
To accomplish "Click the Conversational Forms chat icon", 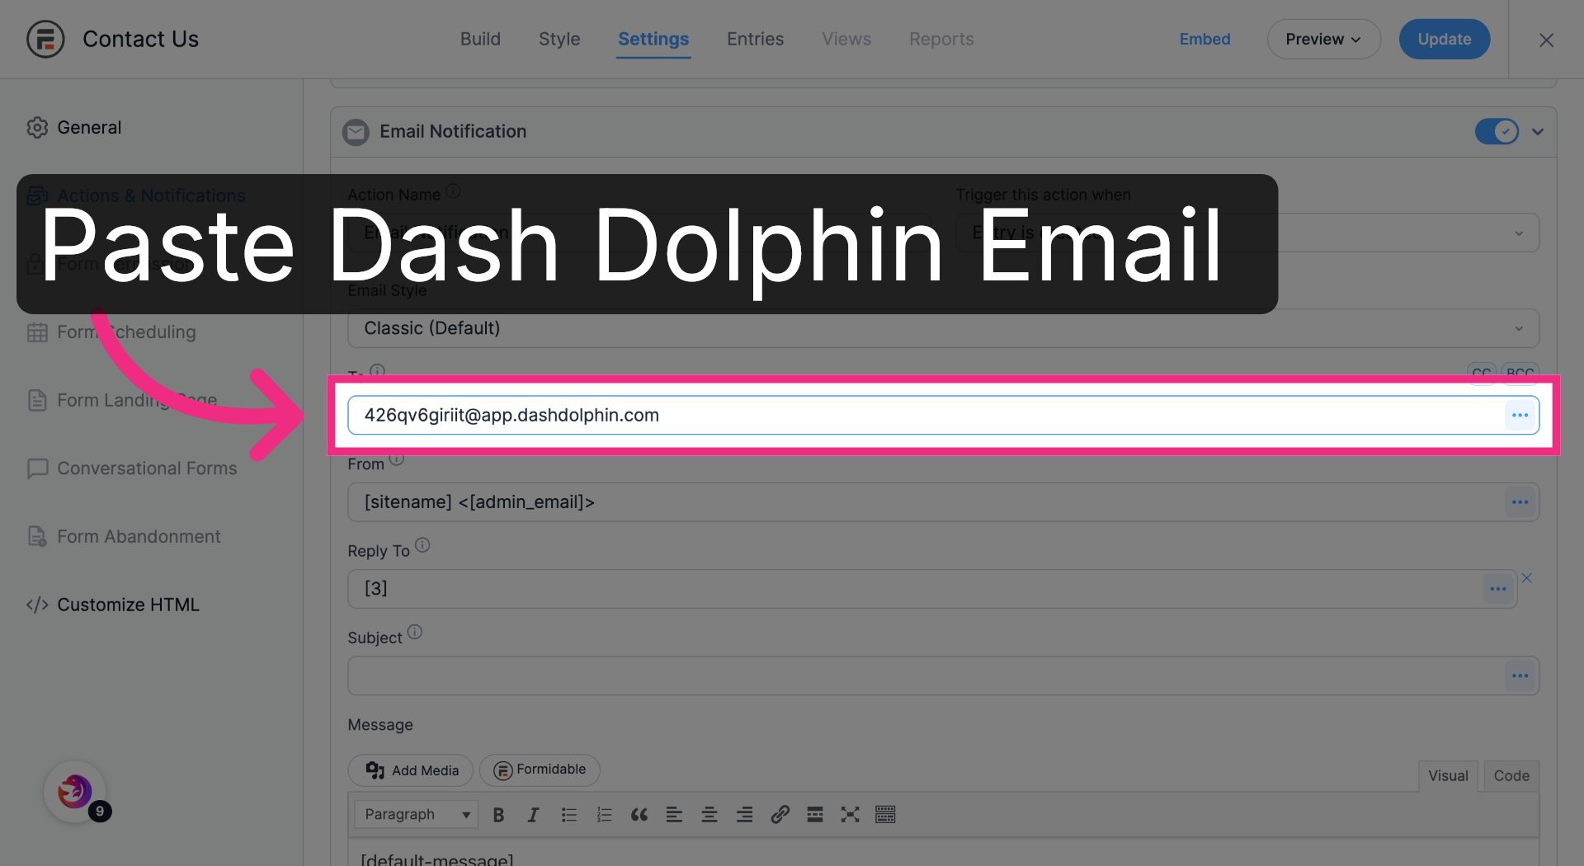I will point(37,468).
